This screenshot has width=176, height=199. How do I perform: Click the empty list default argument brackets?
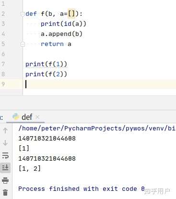click(71, 14)
